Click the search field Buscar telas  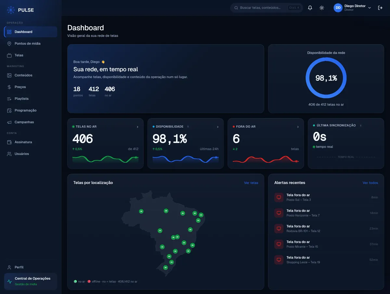click(x=266, y=8)
